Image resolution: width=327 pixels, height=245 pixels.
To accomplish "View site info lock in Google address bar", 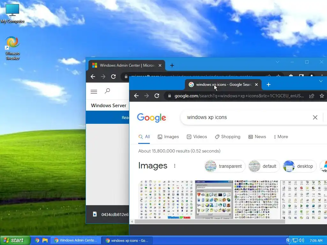I will click(170, 96).
